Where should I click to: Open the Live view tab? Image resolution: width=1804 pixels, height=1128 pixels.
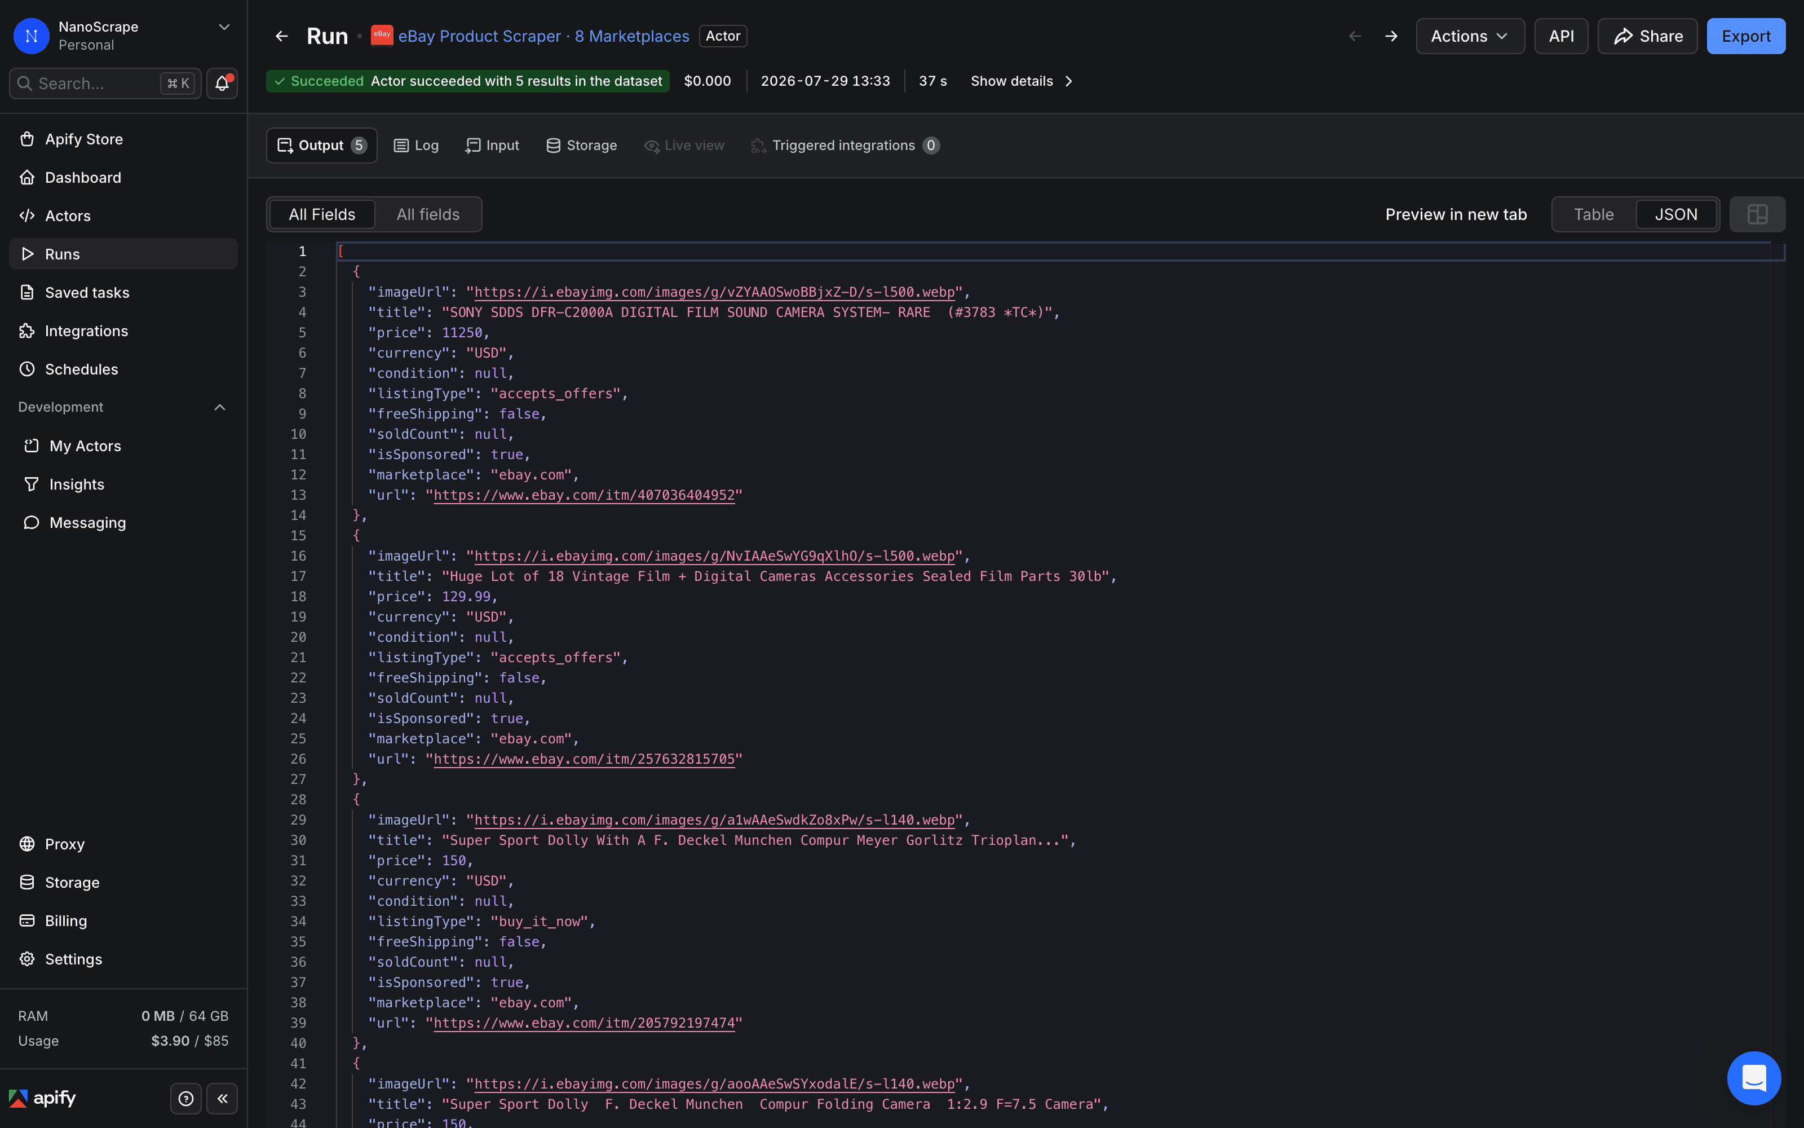[x=684, y=146]
